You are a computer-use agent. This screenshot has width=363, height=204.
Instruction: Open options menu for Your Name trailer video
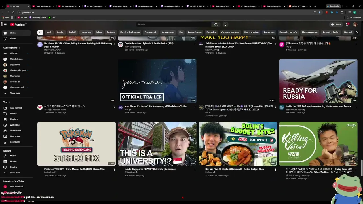coord(195,107)
